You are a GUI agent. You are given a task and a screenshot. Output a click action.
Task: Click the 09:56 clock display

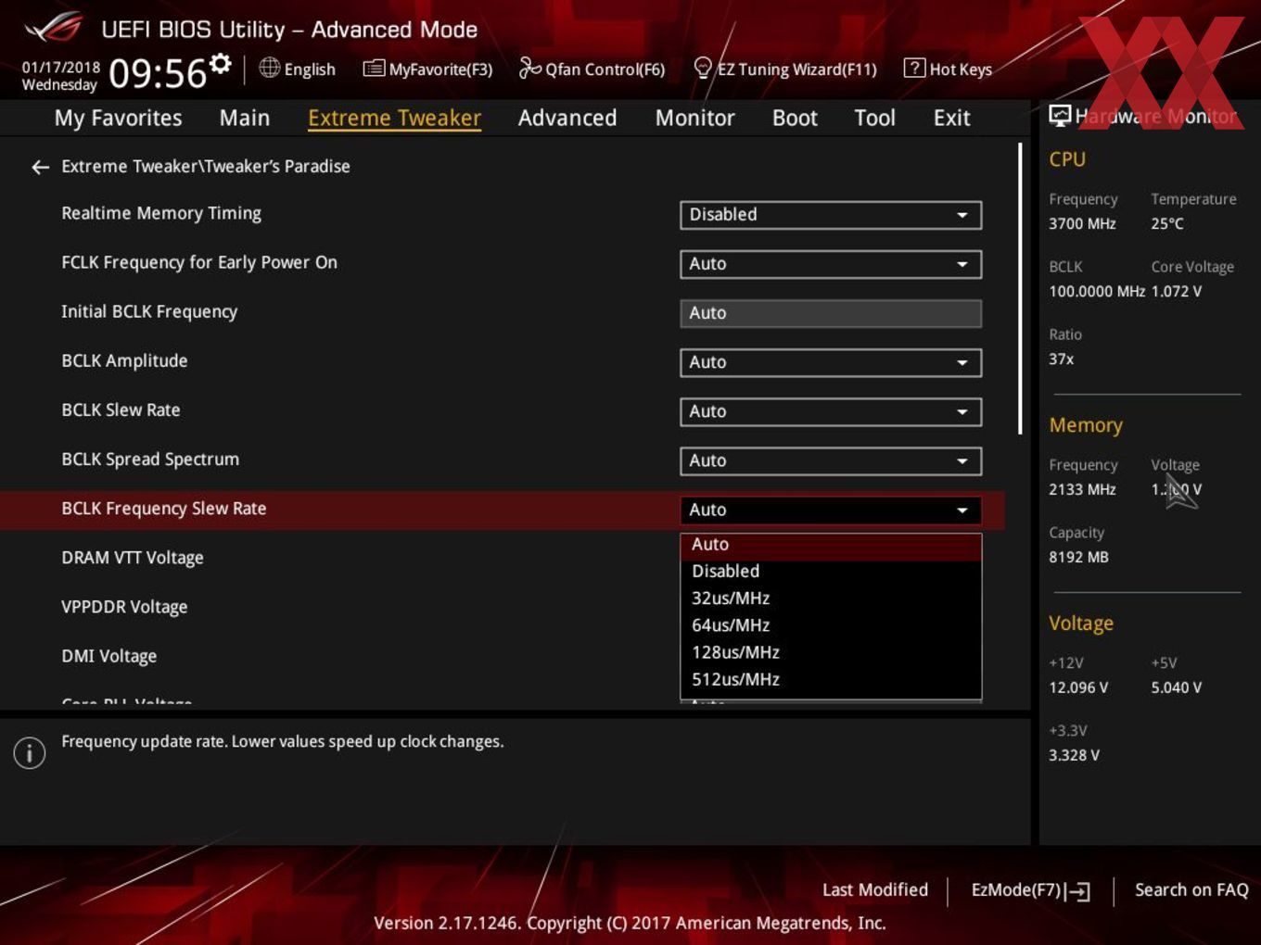(x=158, y=73)
